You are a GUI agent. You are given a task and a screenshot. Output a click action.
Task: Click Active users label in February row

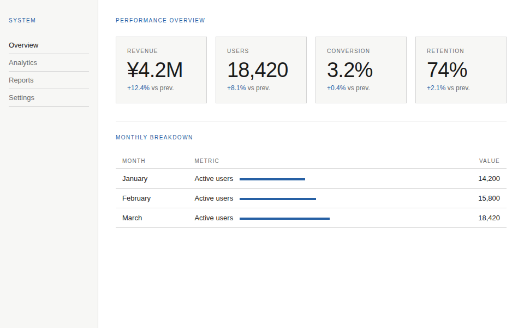pyautogui.click(x=214, y=198)
